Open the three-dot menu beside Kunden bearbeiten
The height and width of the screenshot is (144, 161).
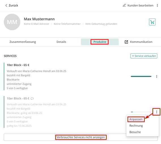[157, 5]
